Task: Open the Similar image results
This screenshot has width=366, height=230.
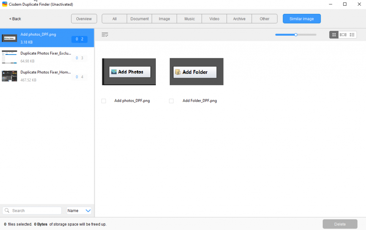Action: [x=301, y=18]
